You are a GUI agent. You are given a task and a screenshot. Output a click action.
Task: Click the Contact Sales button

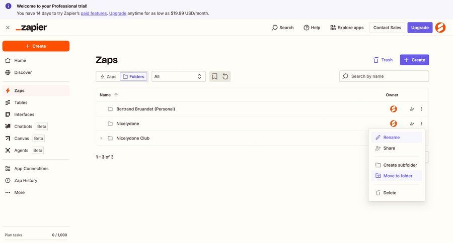click(x=387, y=28)
